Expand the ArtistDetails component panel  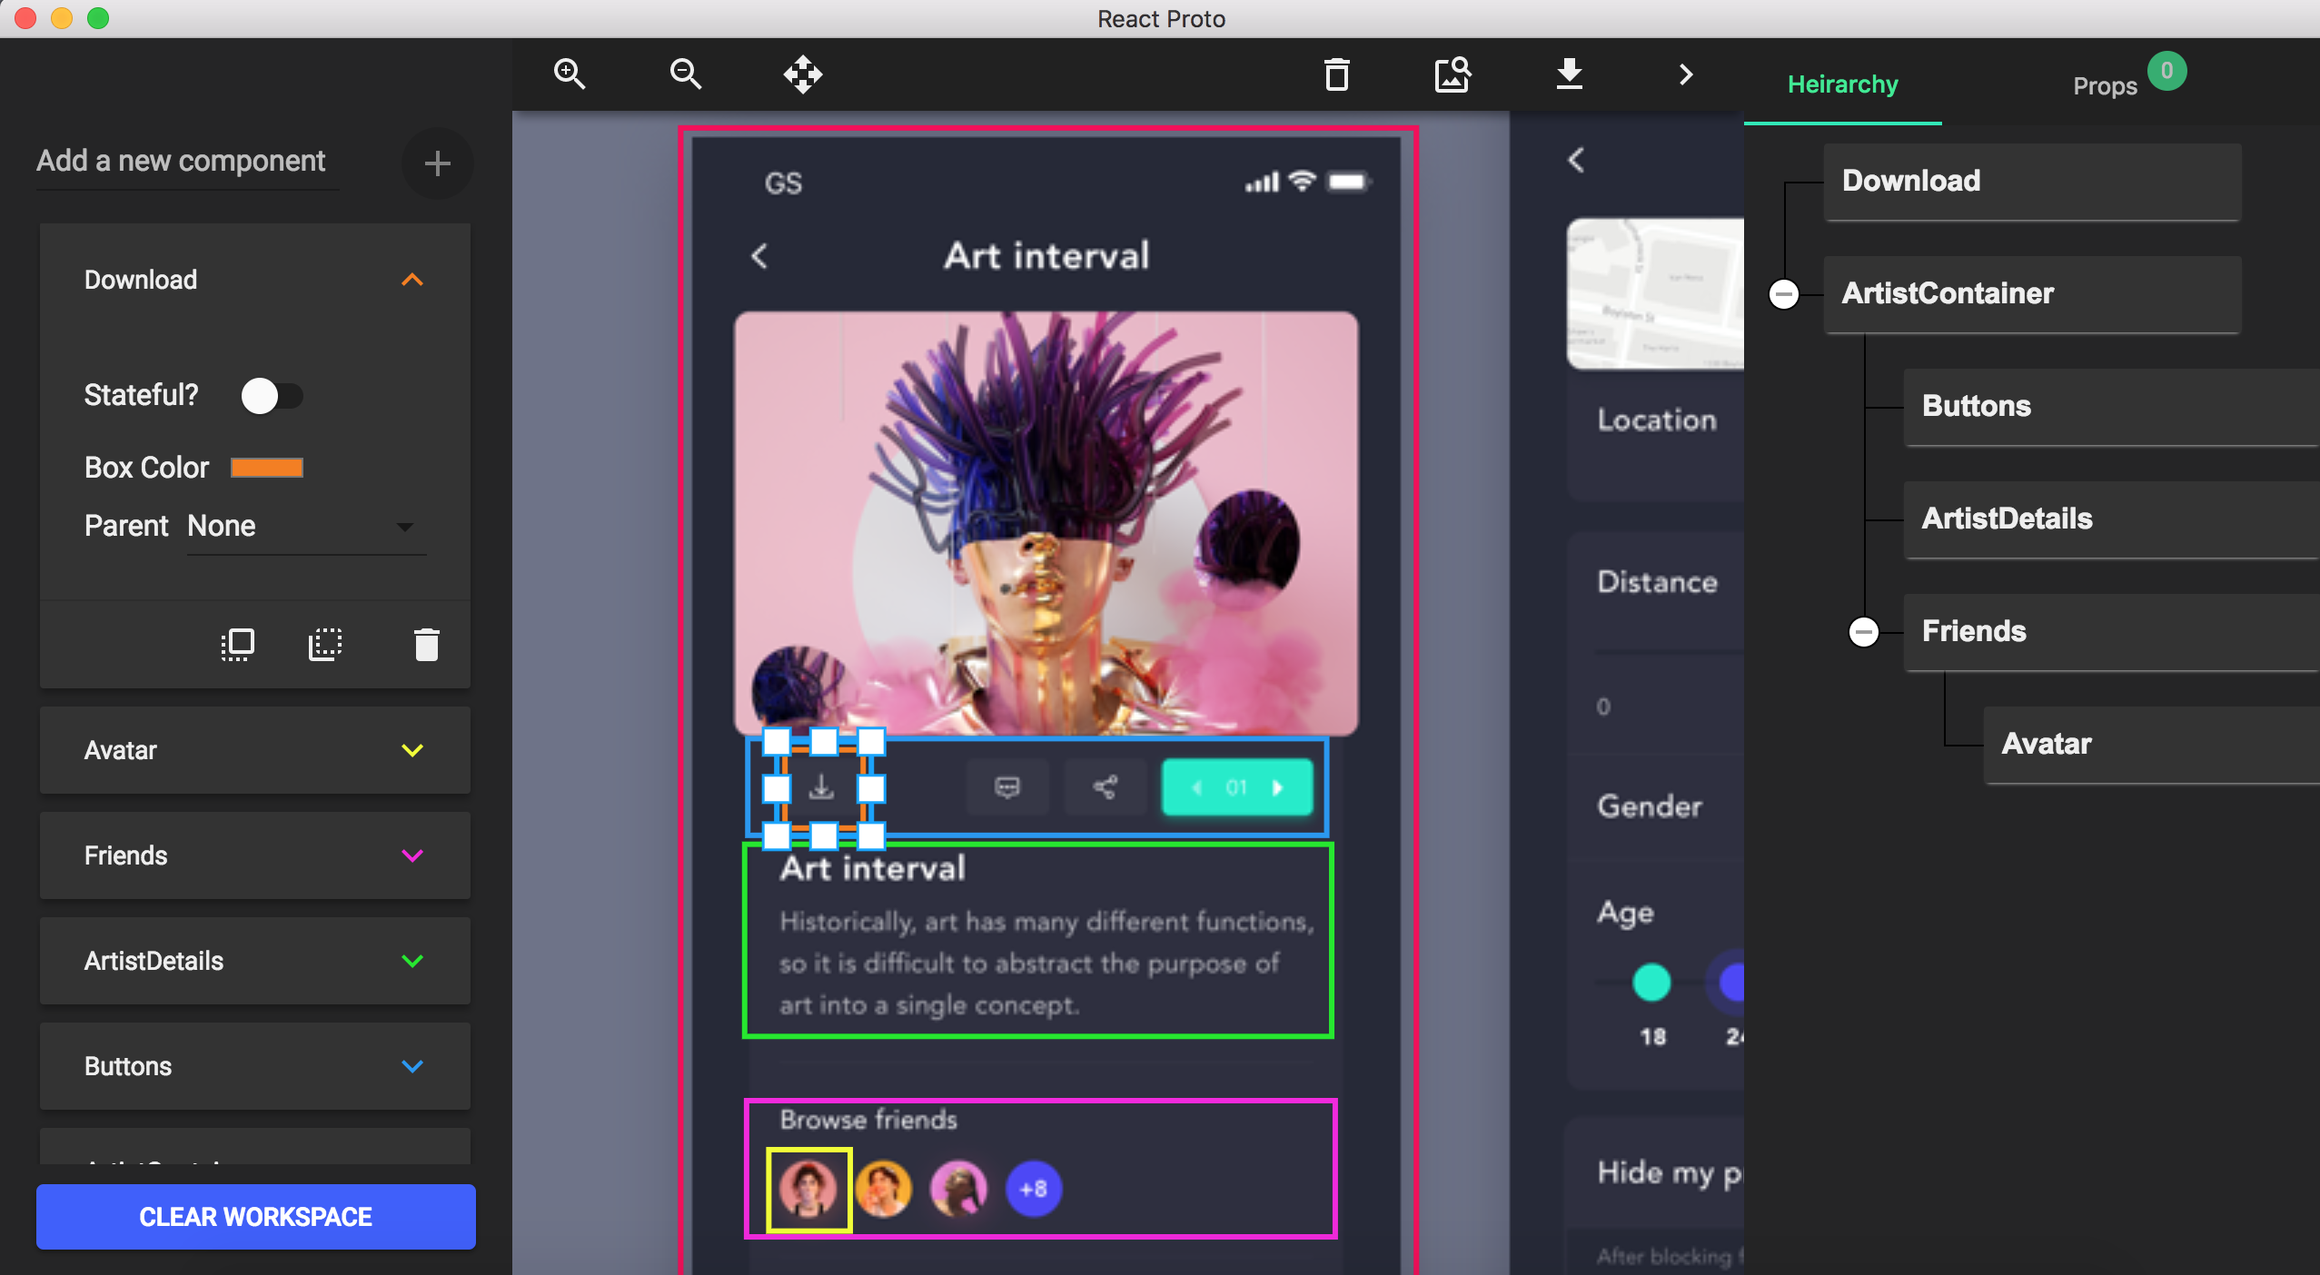click(x=413, y=961)
